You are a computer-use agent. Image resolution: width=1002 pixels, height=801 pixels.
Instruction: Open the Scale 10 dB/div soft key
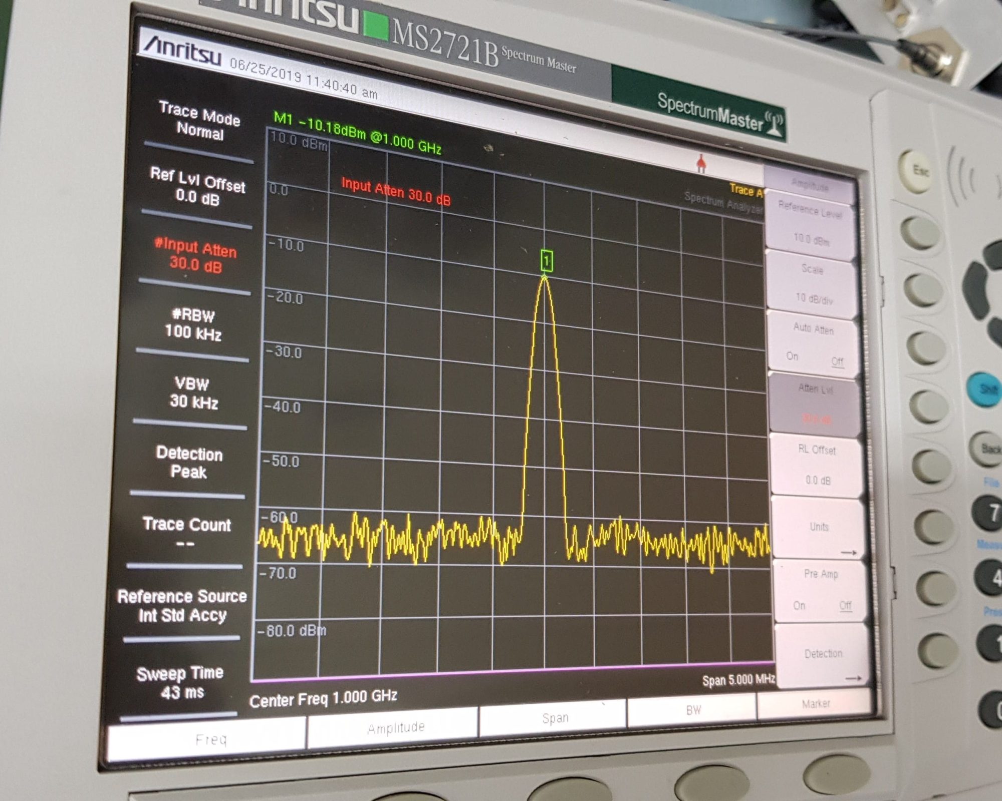pos(813,283)
